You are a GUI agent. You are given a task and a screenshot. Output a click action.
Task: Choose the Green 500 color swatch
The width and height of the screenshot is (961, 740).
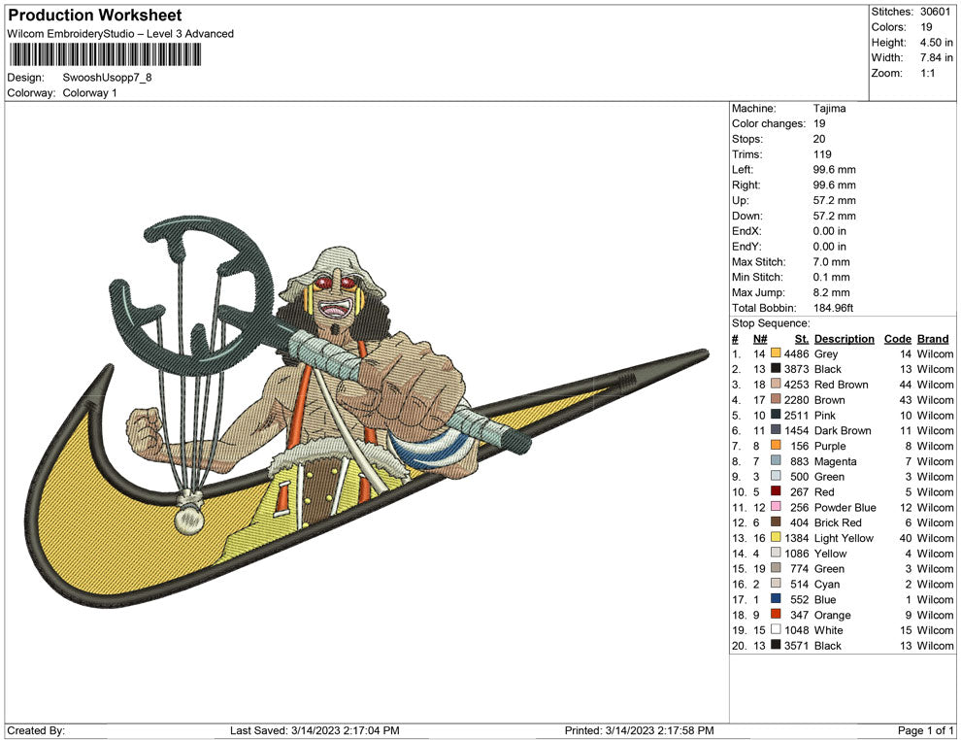click(776, 476)
